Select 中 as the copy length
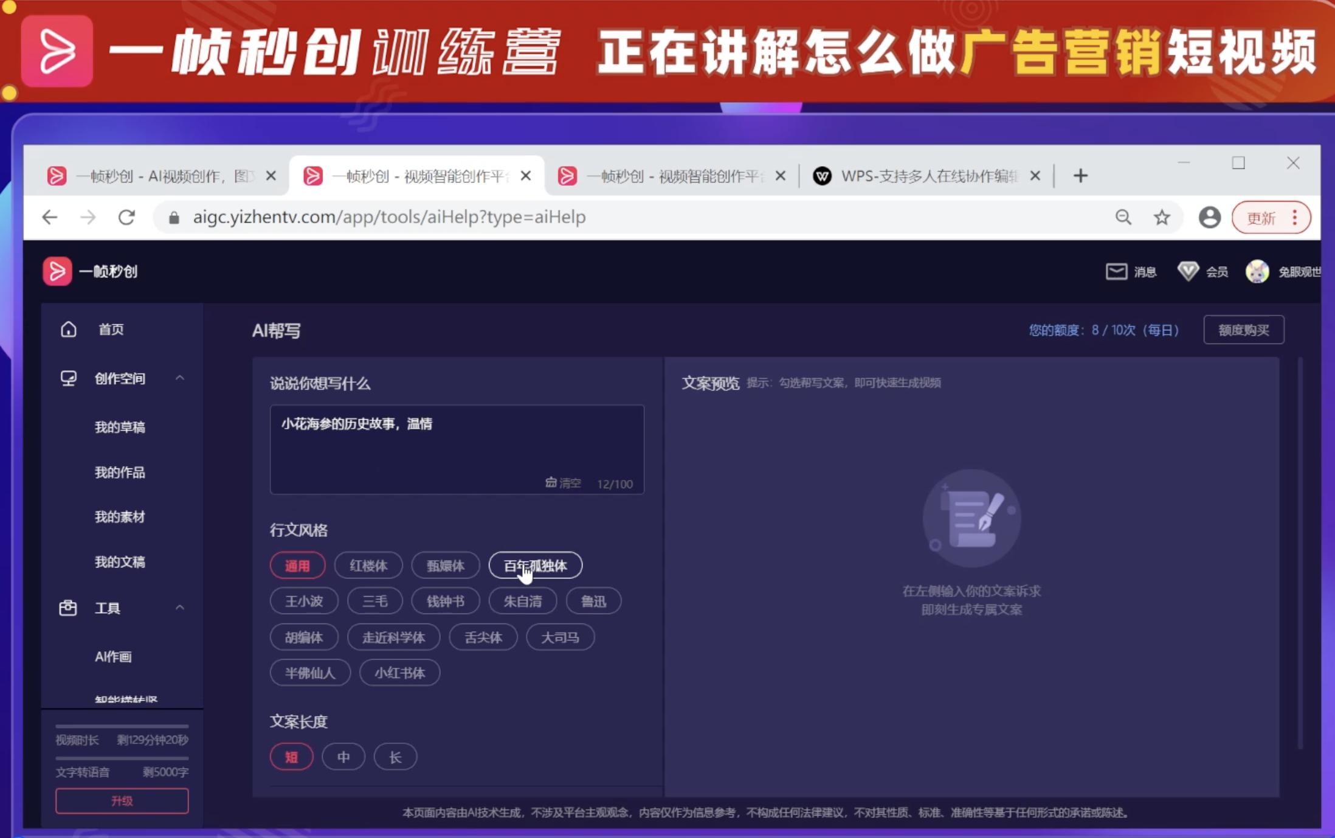This screenshot has width=1335, height=838. tap(343, 757)
